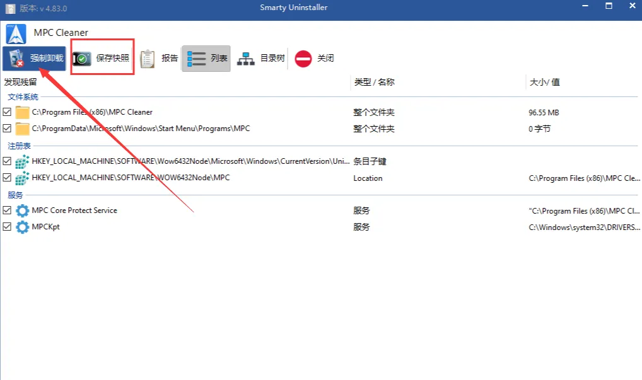Click the C:\Windows\system32\DRIVERS... value
This screenshot has height=380, width=642.
(584, 227)
